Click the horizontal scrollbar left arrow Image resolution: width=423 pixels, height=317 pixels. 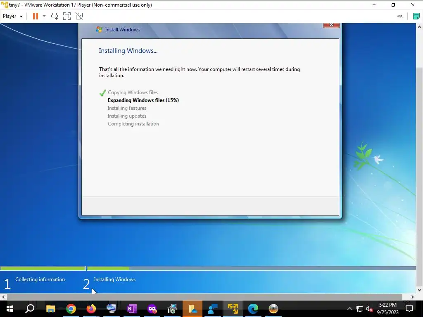pyautogui.click(x=3, y=297)
